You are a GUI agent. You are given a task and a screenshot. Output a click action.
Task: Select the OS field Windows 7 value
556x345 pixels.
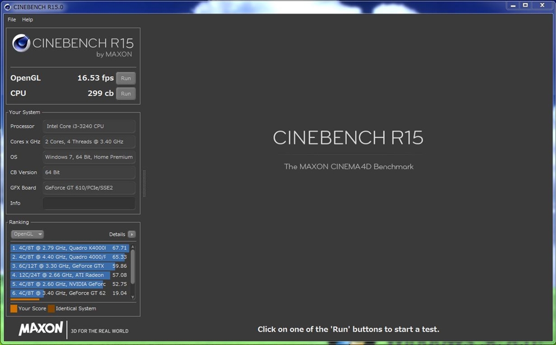tap(89, 157)
